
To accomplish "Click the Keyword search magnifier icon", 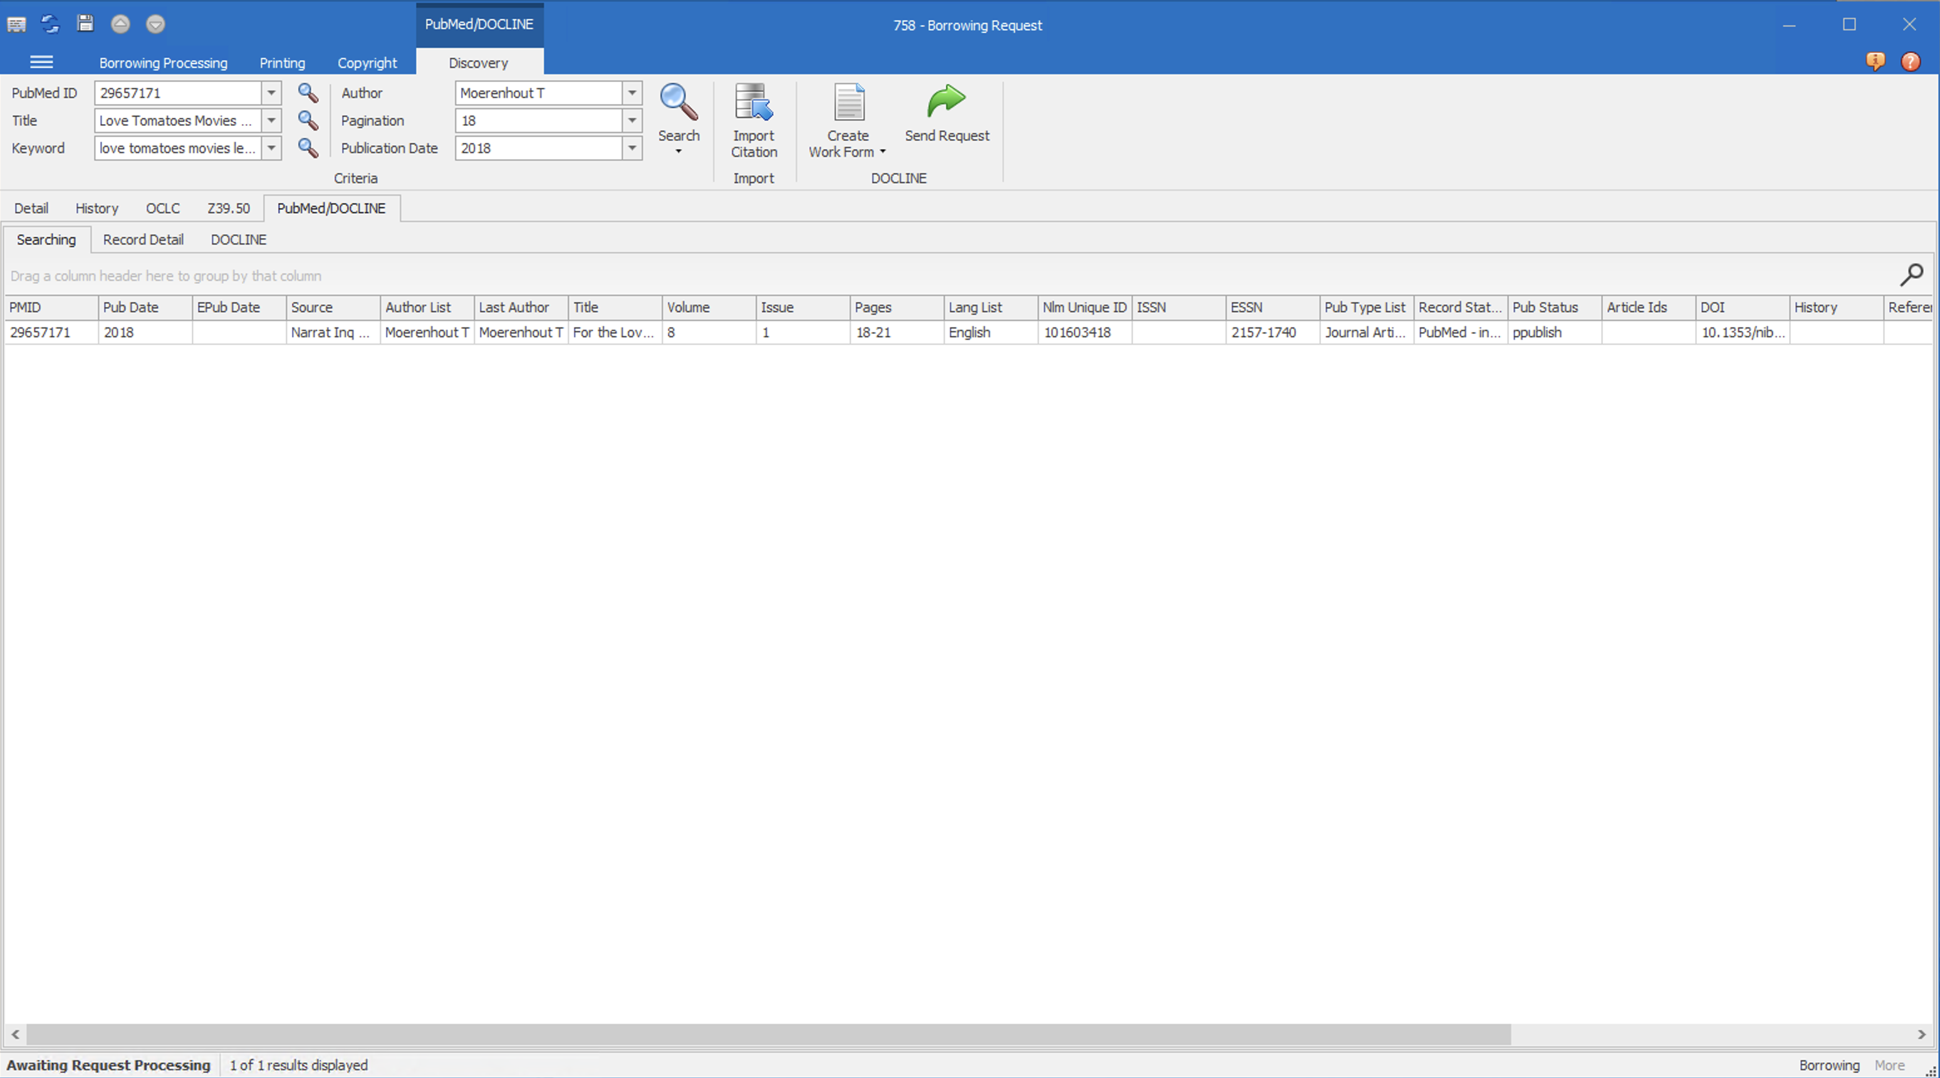I will [307, 148].
